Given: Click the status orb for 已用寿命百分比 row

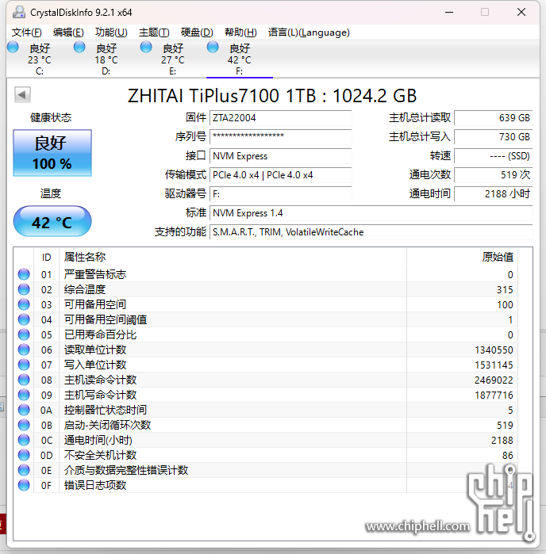Looking at the screenshot, I should pos(24,334).
